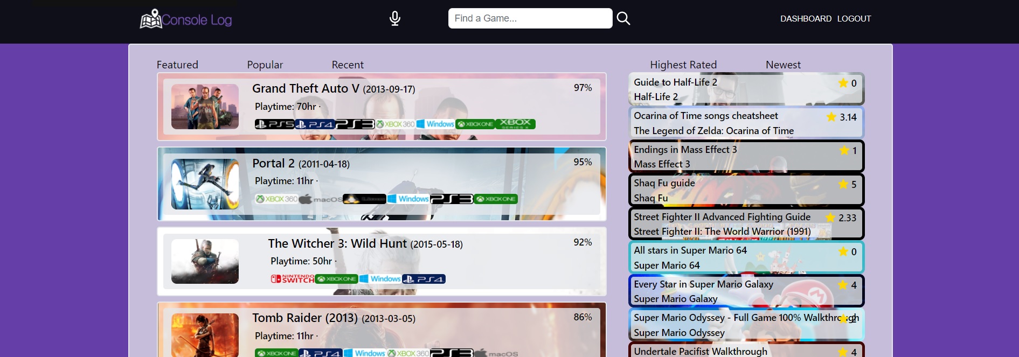Click PS4 badge on Tomb Raider
This screenshot has height=357, width=1019.
[x=320, y=353]
